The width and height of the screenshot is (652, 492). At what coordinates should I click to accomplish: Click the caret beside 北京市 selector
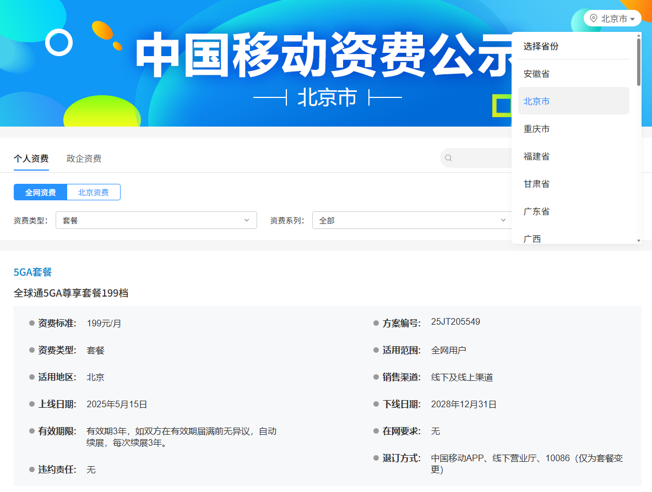[x=633, y=19]
